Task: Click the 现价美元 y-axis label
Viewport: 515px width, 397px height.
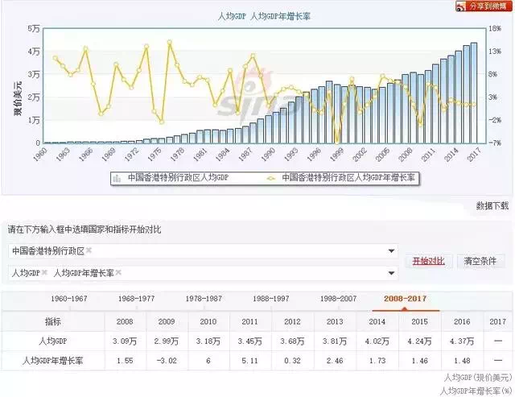Action: pos(18,98)
